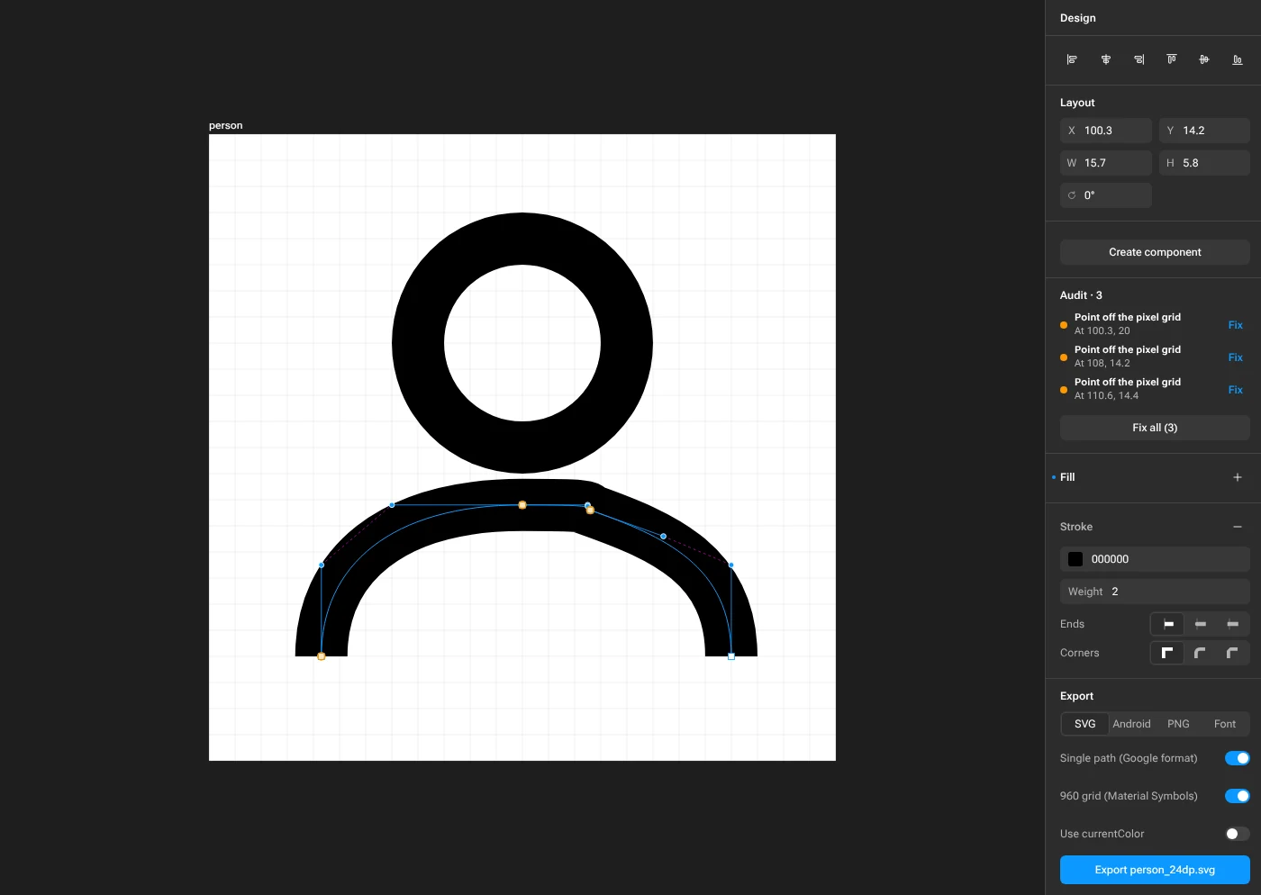Screen dimensions: 1261x895
Task: Choose the round corners join icon
Action: (1200, 653)
